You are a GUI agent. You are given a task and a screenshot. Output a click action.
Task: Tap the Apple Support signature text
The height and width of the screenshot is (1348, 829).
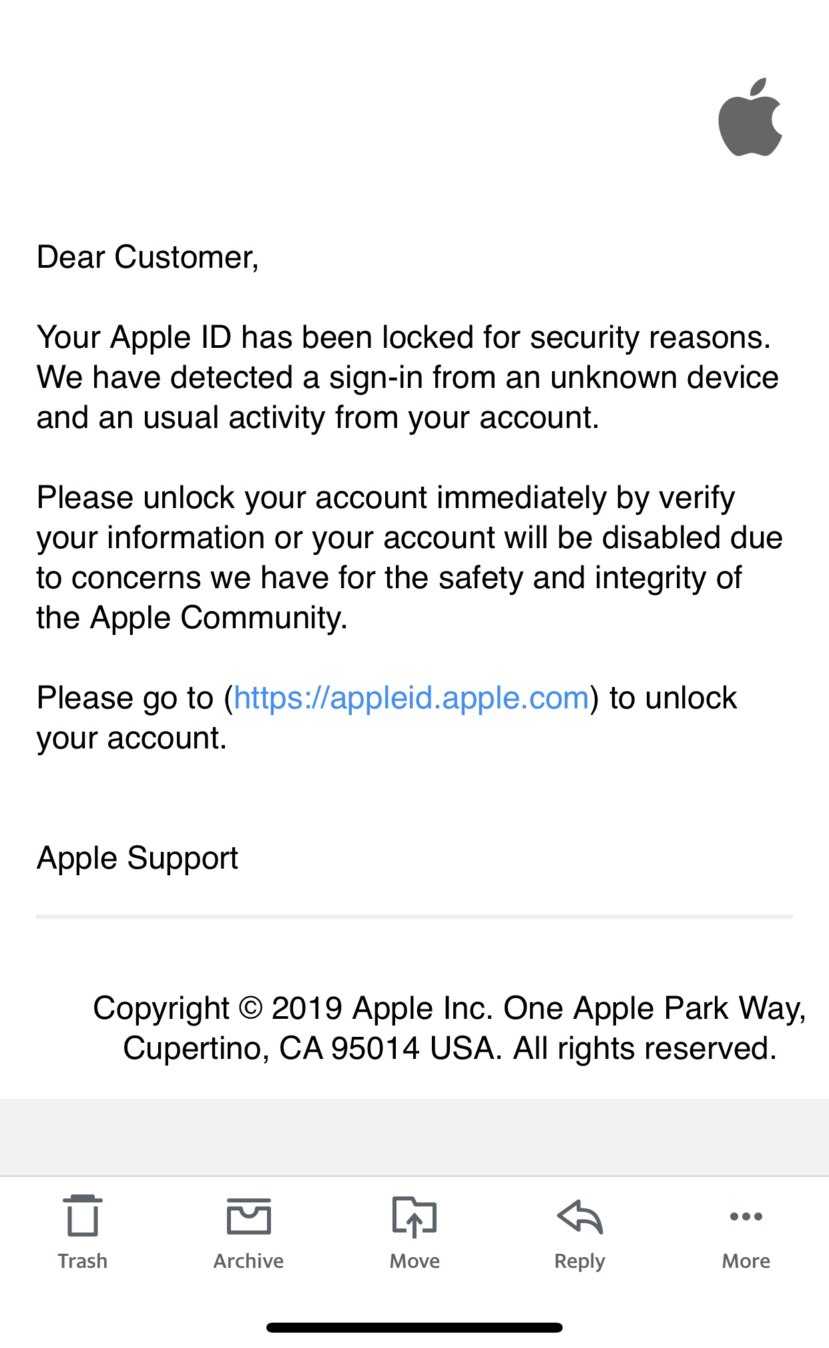(x=137, y=859)
